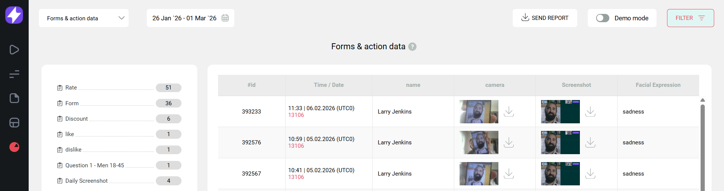The width and height of the screenshot is (724, 191).
Task: Open the date range calendar picker
Action: coord(225,18)
